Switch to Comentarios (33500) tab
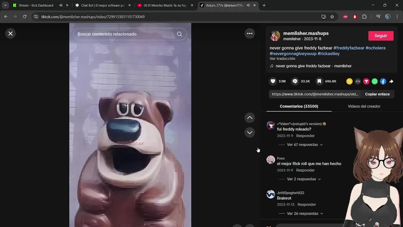The image size is (403, 227). coord(299,106)
